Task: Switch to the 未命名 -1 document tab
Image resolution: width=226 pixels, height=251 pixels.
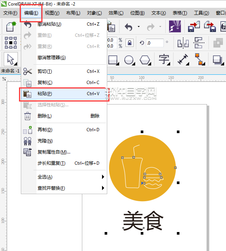Action: click(x=10, y=71)
